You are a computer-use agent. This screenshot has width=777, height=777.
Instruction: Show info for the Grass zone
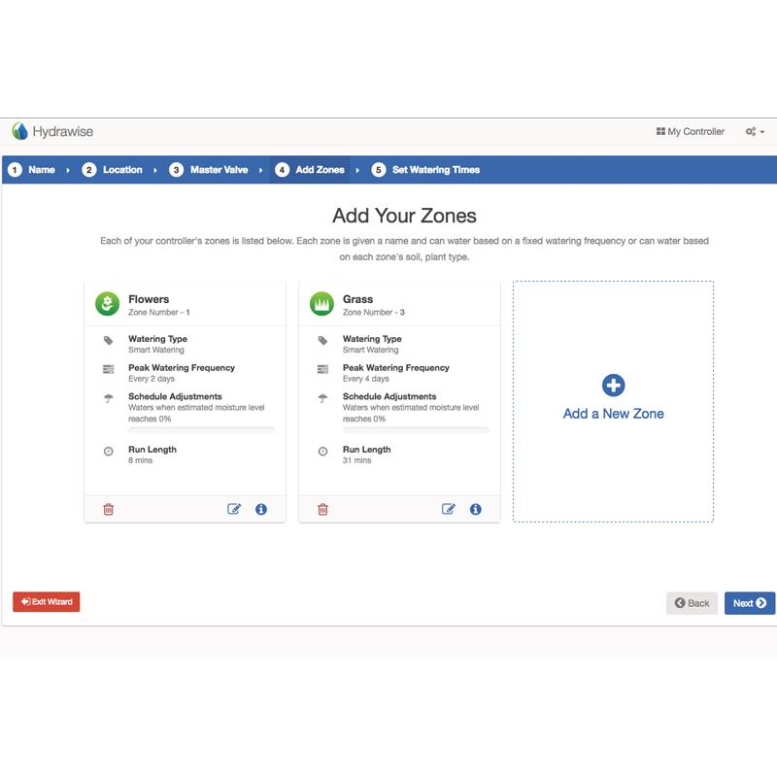(x=476, y=509)
